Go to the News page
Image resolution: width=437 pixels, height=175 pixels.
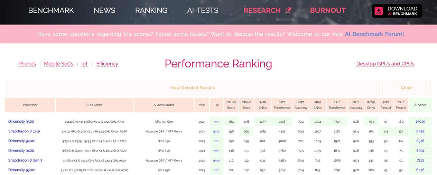click(104, 10)
